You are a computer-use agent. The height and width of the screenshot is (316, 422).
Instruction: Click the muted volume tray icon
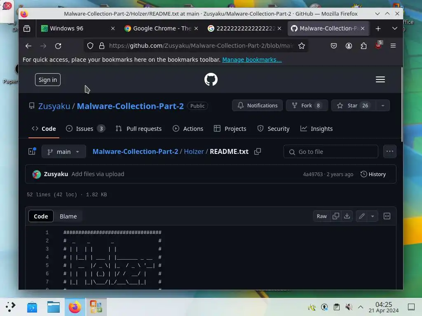(x=349, y=307)
